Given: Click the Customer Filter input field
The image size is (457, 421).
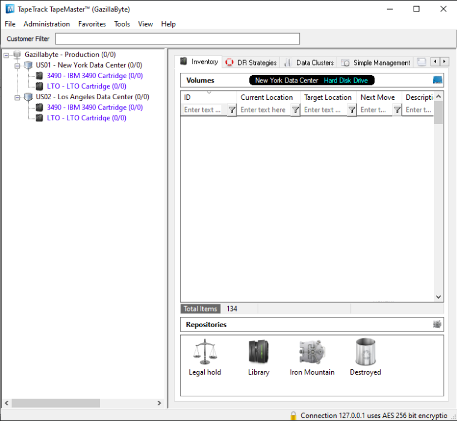Looking at the screenshot, I should click(178, 38).
